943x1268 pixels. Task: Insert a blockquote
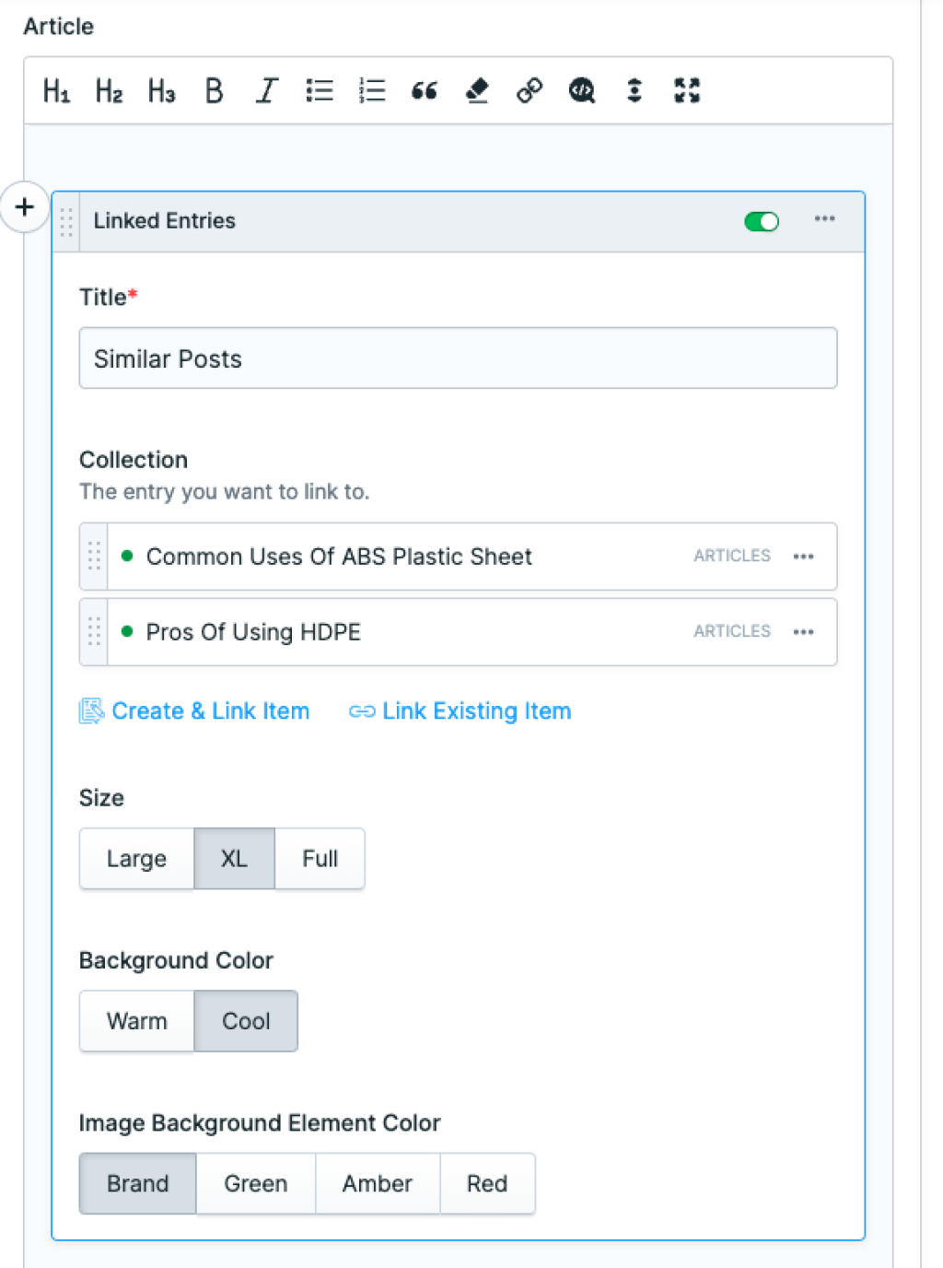coord(424,90)
